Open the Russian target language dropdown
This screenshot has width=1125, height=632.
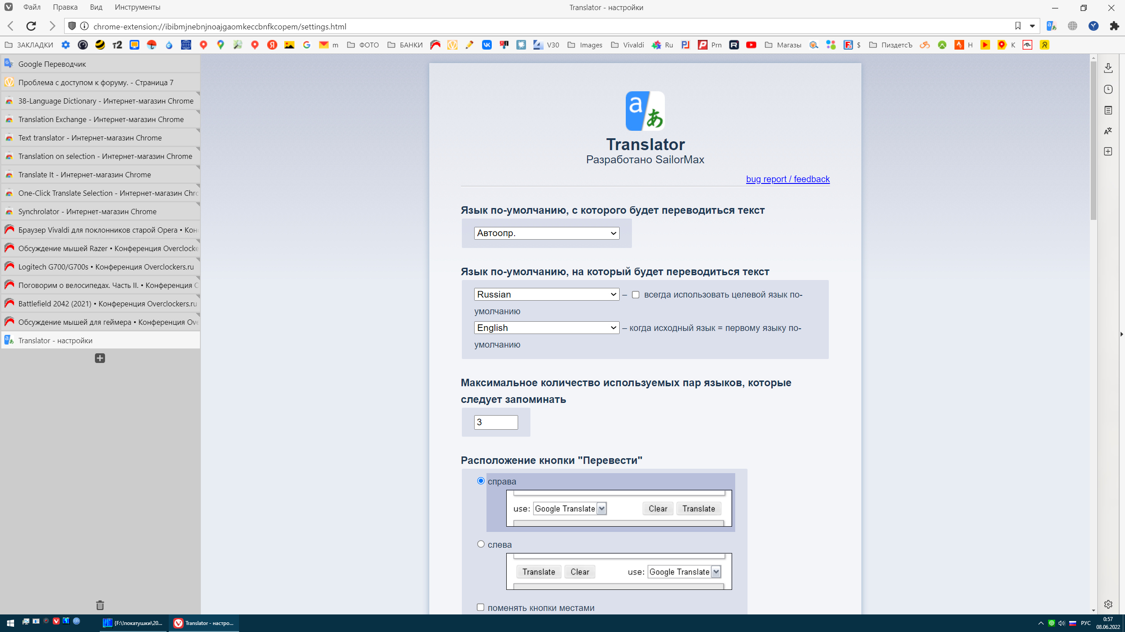[x=546, y=294]
